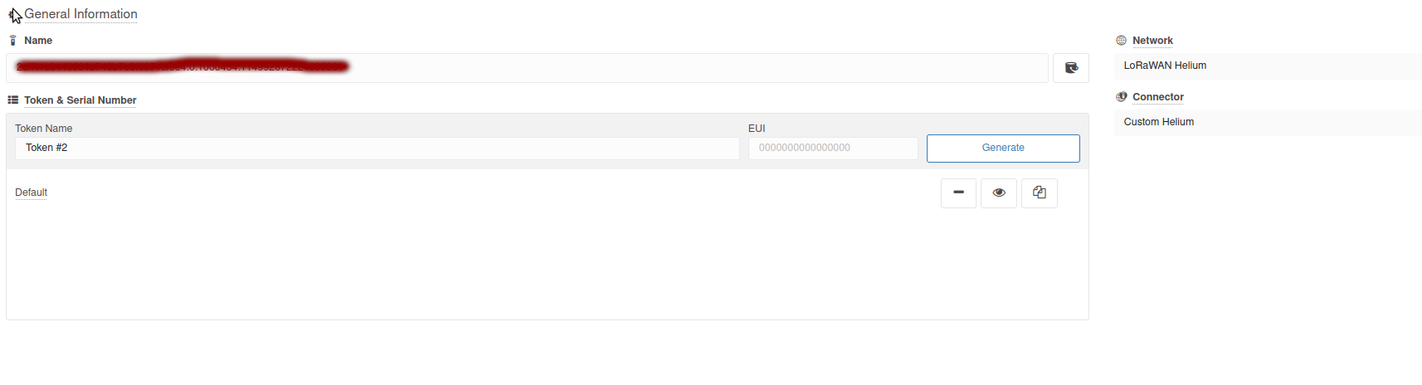Image resolution: width=1422 pixels, height=385 pixels.
Task: Click the globe icon next to Network
Action: [x=1121, y=41]
